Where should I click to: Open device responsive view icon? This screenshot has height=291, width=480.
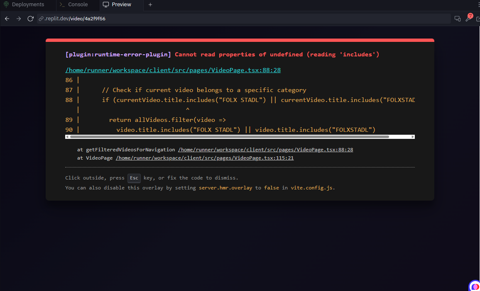click(x=457, y=19)
